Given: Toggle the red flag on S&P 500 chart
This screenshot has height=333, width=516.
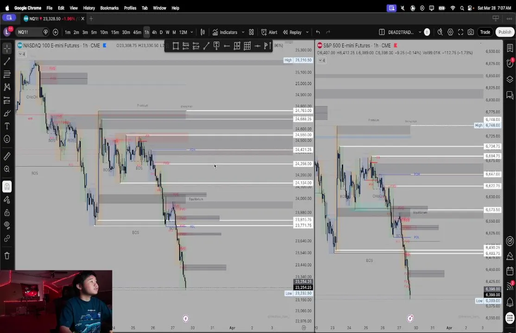Looking at the screenshot, I should pos(396,45).
